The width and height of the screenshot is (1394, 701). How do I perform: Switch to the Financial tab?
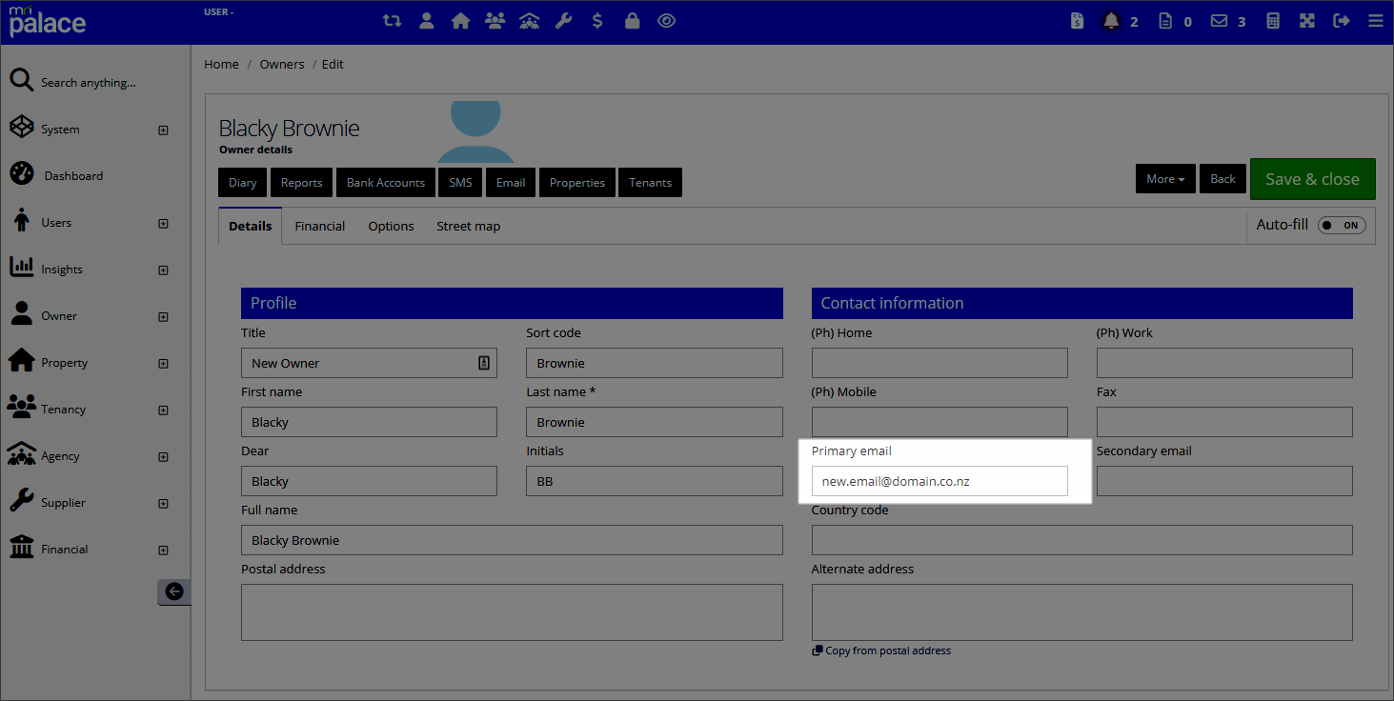click(x=320, y=226)
